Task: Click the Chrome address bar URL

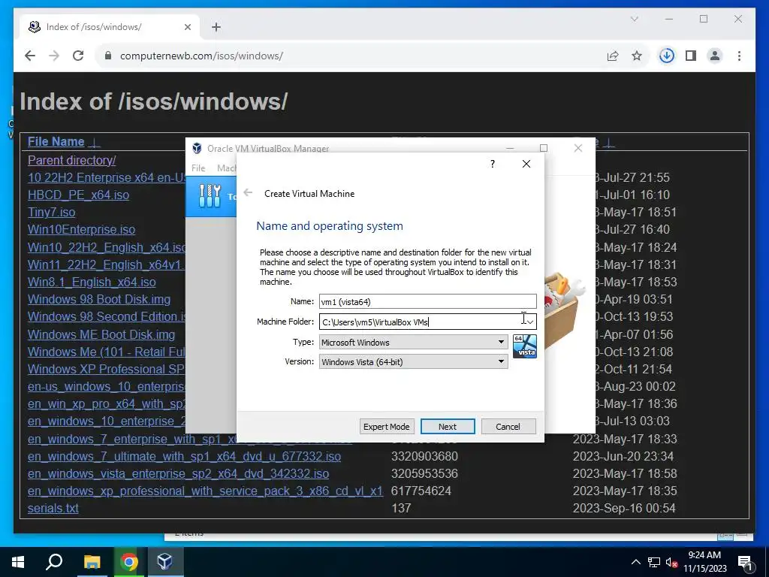Action: [201, 56]
